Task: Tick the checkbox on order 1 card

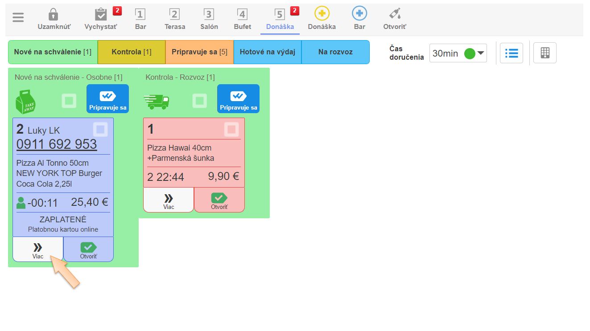Action: 231,129
